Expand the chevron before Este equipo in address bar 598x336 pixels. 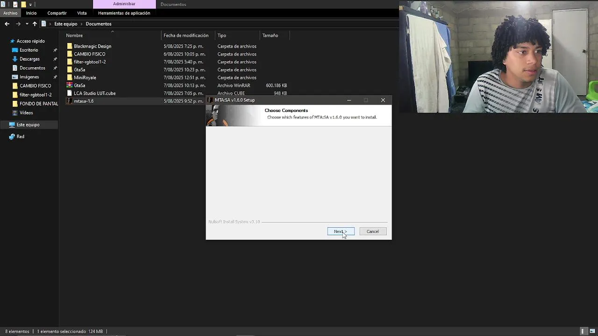tap(50, 24)
